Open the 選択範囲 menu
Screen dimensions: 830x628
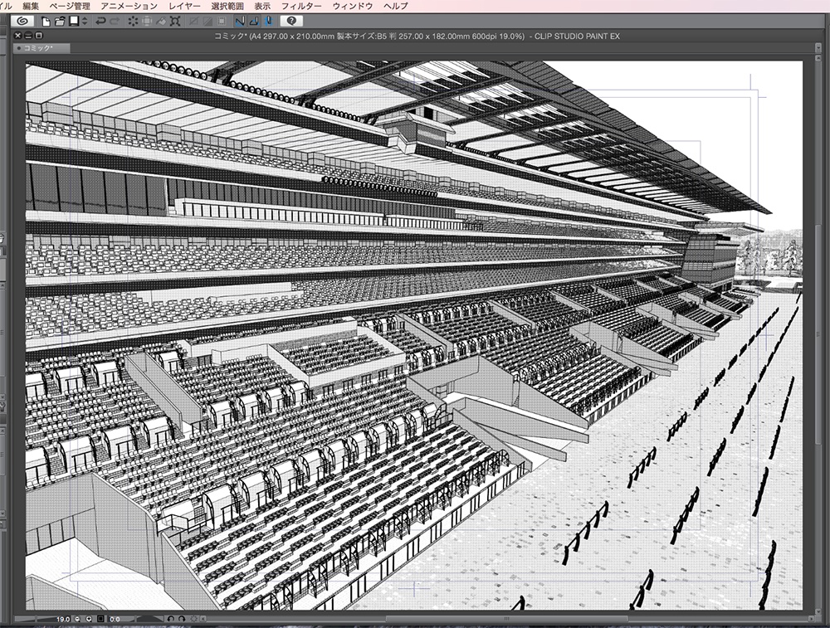[227, 6]
